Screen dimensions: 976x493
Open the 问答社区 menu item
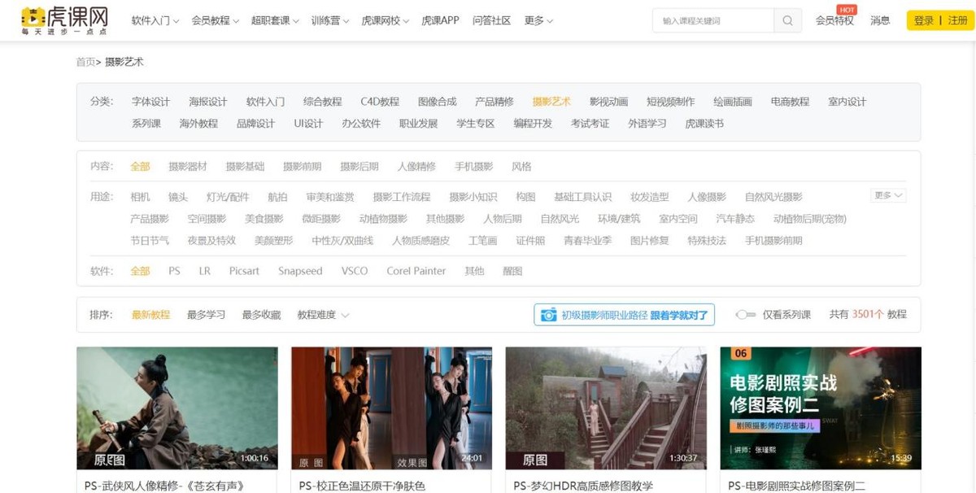[492, 20]
